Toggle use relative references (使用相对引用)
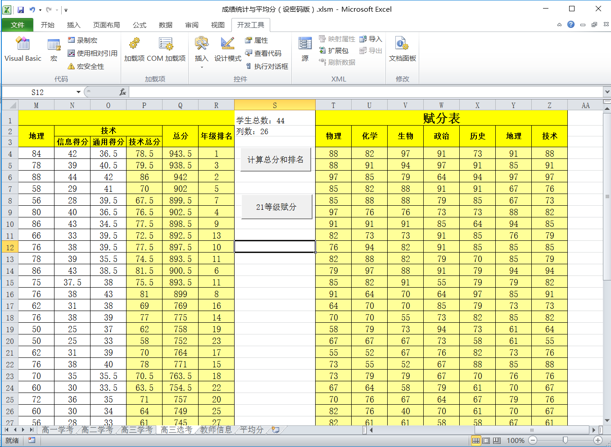The width and height of the screenshot is (611, 447). click(92, 53)
